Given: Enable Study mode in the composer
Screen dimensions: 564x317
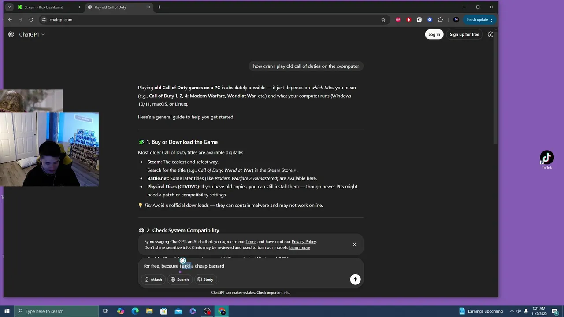Looking at the screenshot, I should pyautogui.click(x=205, y=279).
